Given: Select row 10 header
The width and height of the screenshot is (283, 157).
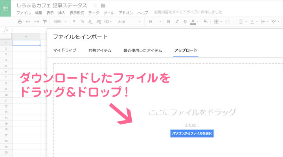Looking at the screenshot, I should point(6,95).
